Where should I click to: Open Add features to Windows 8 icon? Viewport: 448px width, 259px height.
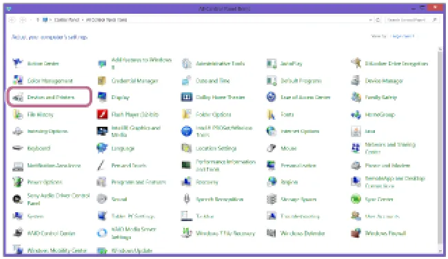tap(102, 63)
